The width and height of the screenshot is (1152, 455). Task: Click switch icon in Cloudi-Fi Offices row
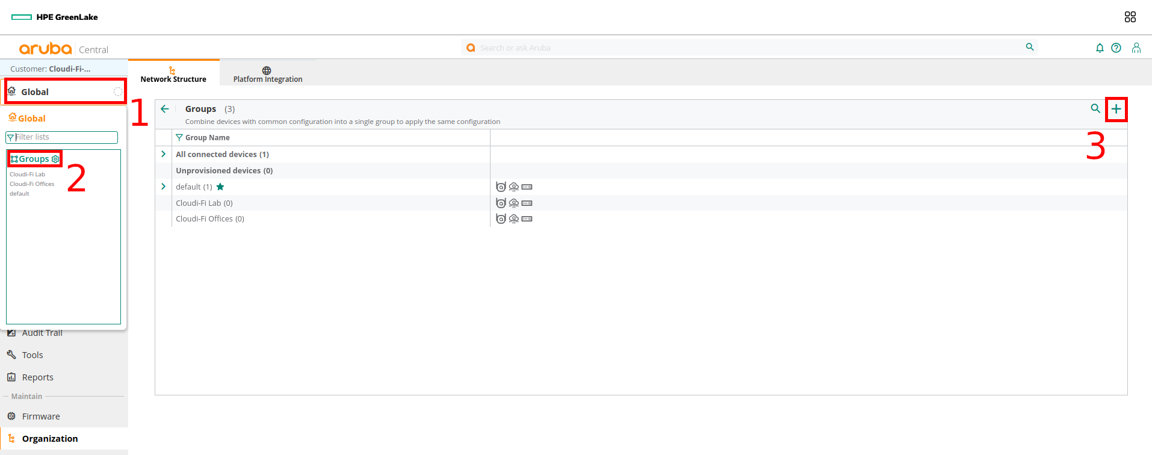click(527, 218)
